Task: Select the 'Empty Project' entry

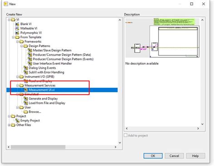Action: [30, 120]
